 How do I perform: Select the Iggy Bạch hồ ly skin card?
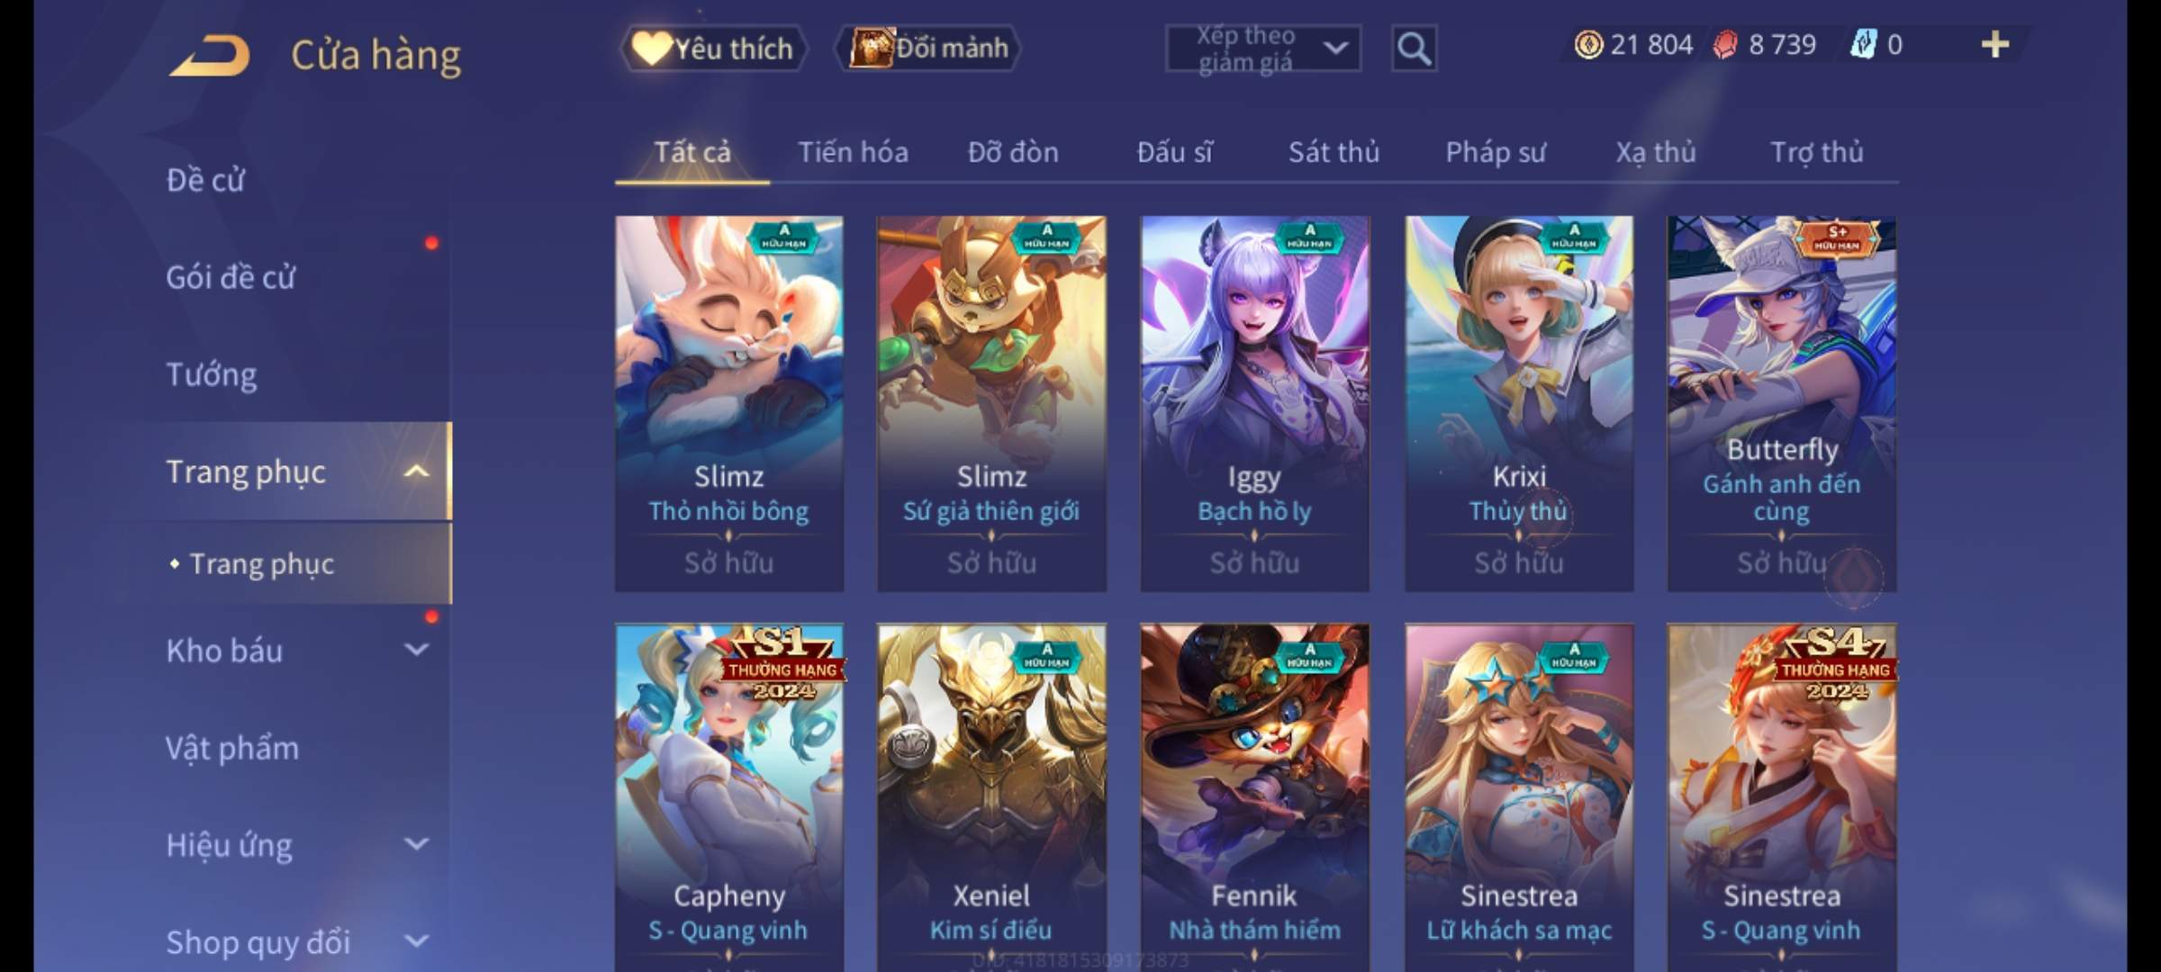point(1254,403)
